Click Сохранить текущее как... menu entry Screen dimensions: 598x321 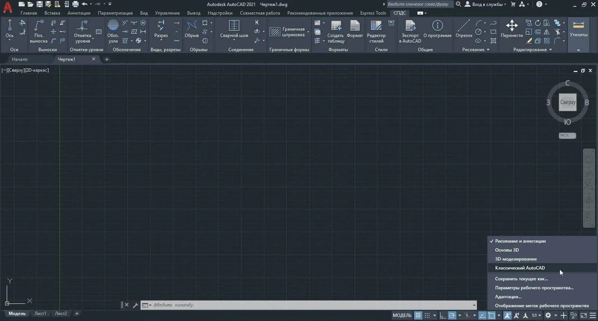542,279
